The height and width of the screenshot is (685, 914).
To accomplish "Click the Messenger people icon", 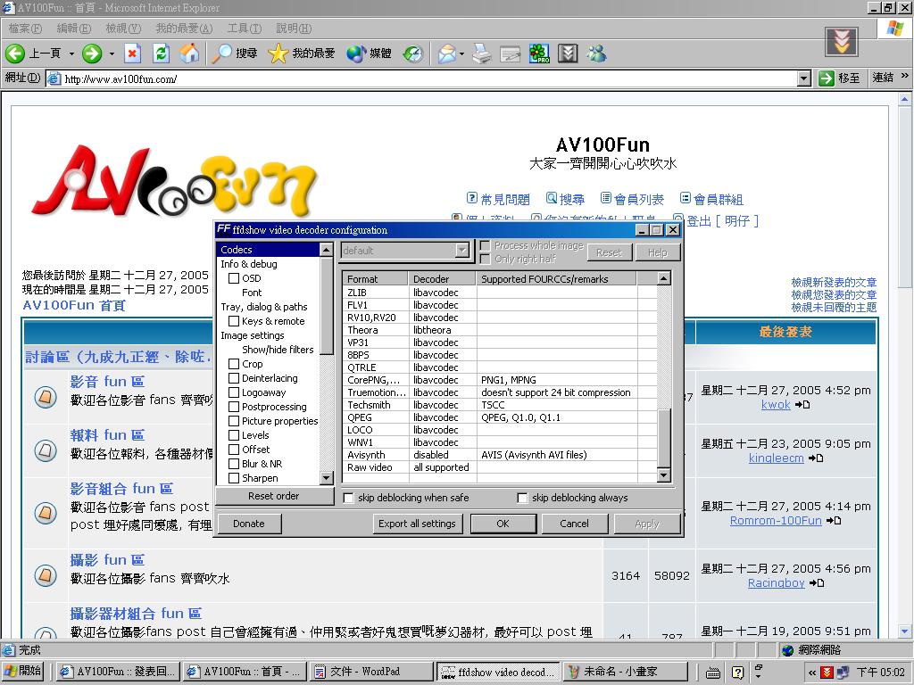I will tap(596, 54).
